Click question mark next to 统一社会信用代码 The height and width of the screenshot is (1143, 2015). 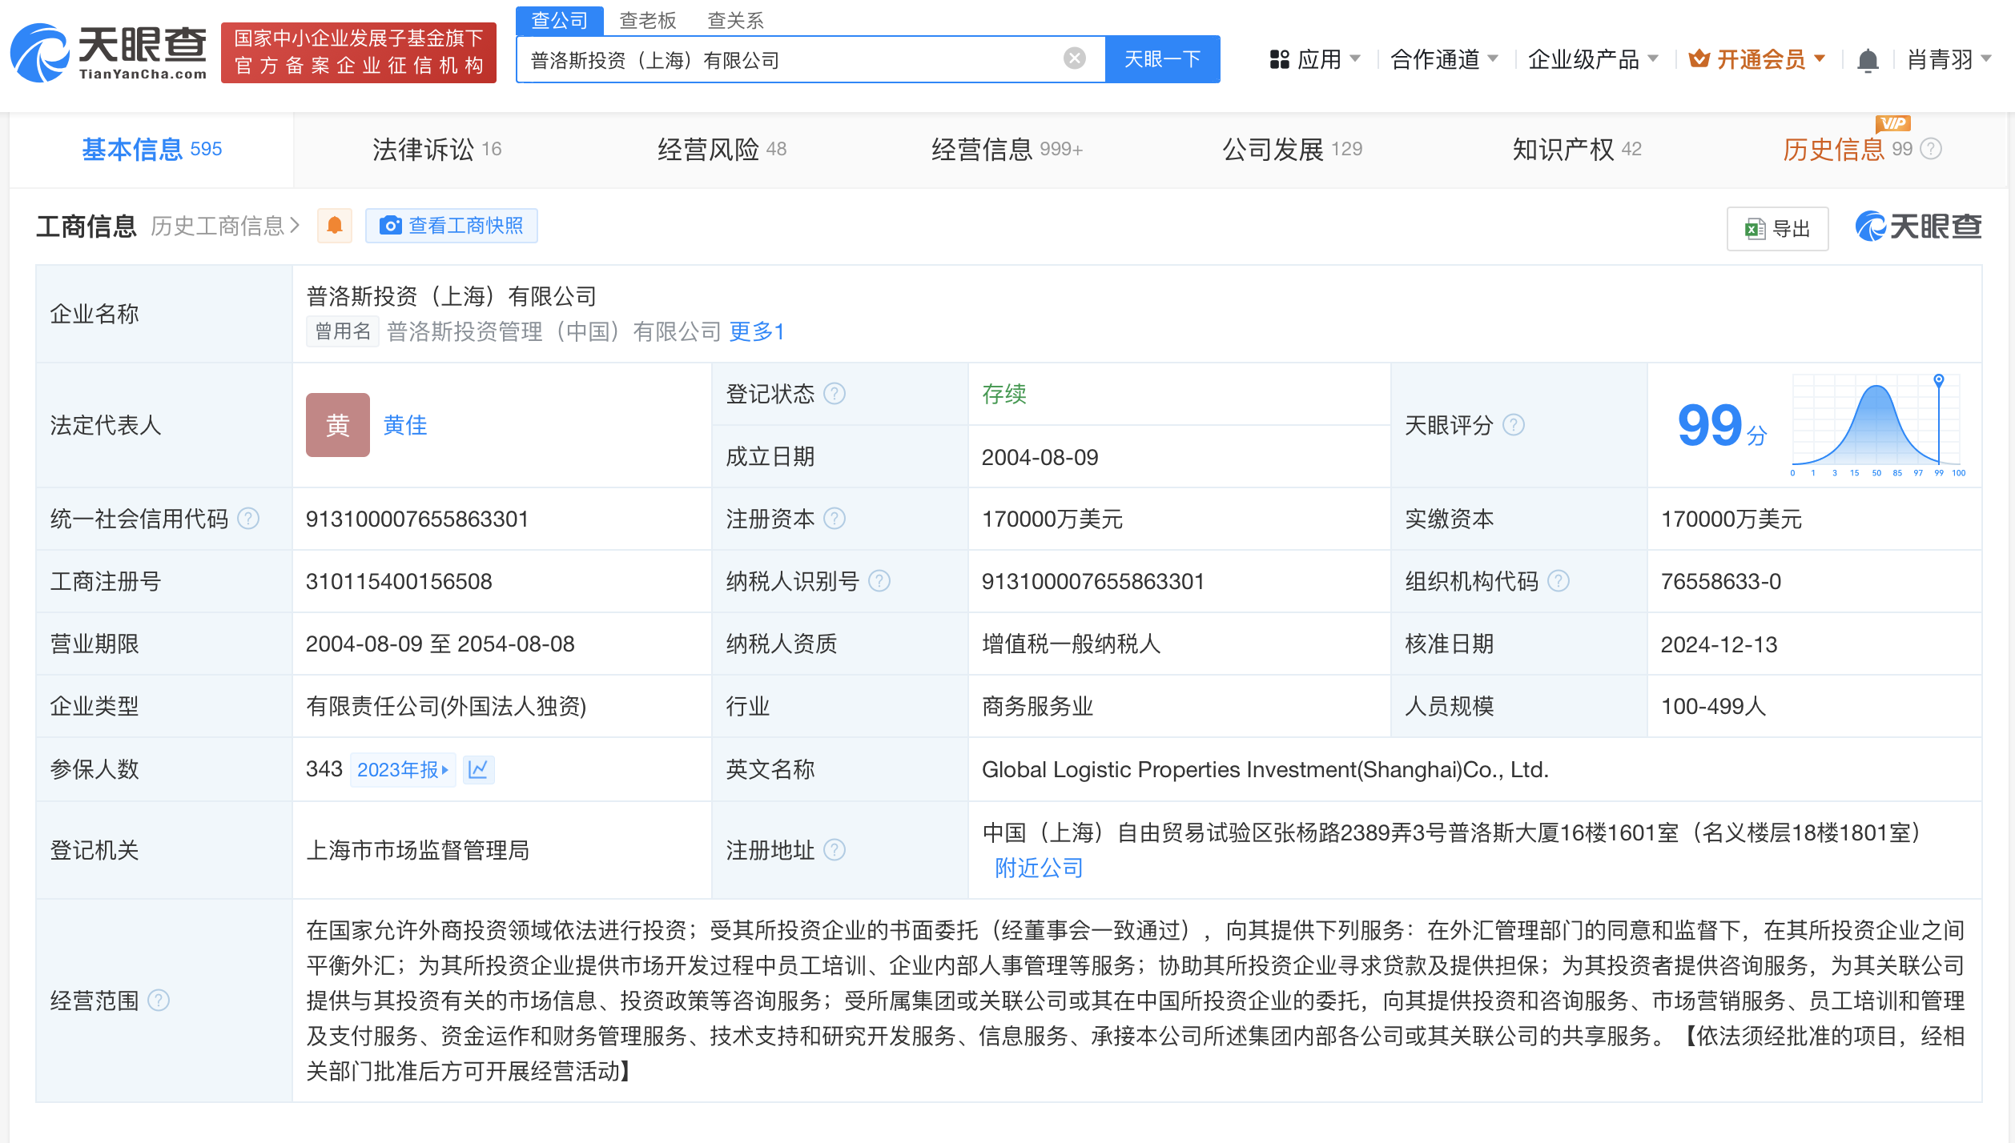pyautogui.click(x=249, y=519)
